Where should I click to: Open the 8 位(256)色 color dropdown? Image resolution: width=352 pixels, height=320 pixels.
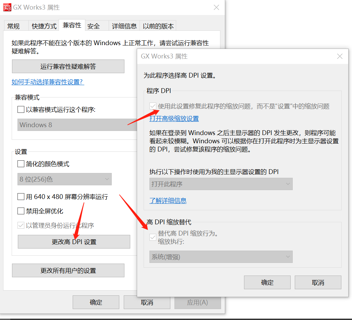click(64, 179)
